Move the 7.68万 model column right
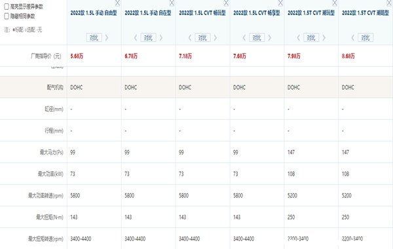Image resolution: width=393 pixels, height=249 pixels. pyautogui.click(x=270, y=38)
